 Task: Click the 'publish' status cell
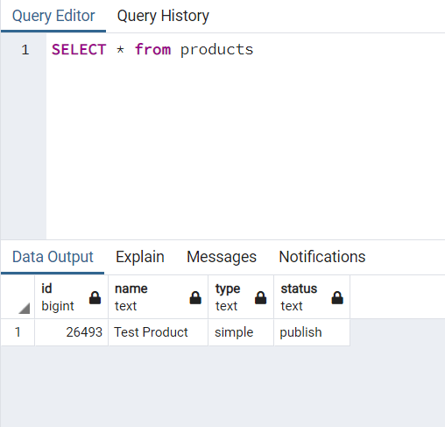tap(312, 332)
